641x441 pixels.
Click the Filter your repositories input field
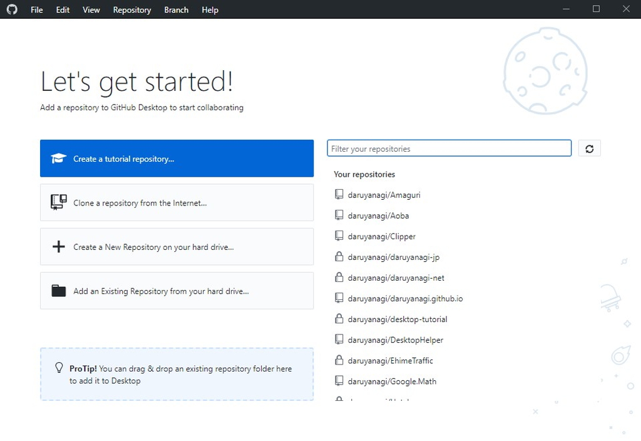448,148
